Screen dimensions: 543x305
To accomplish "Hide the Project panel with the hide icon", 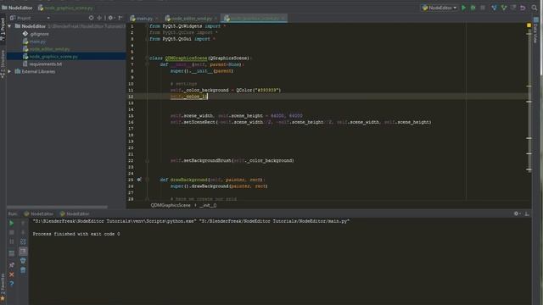I will (x=120, y=18).
